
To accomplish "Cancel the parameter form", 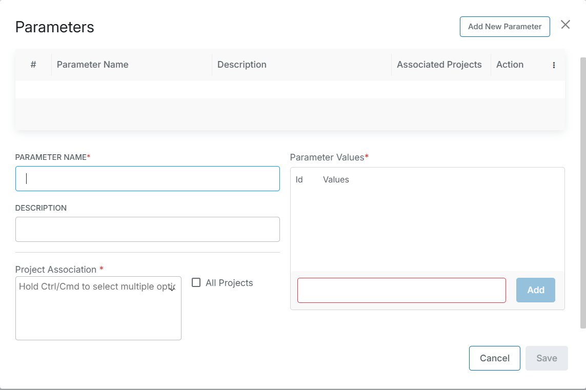I will (x=494, y=358).
